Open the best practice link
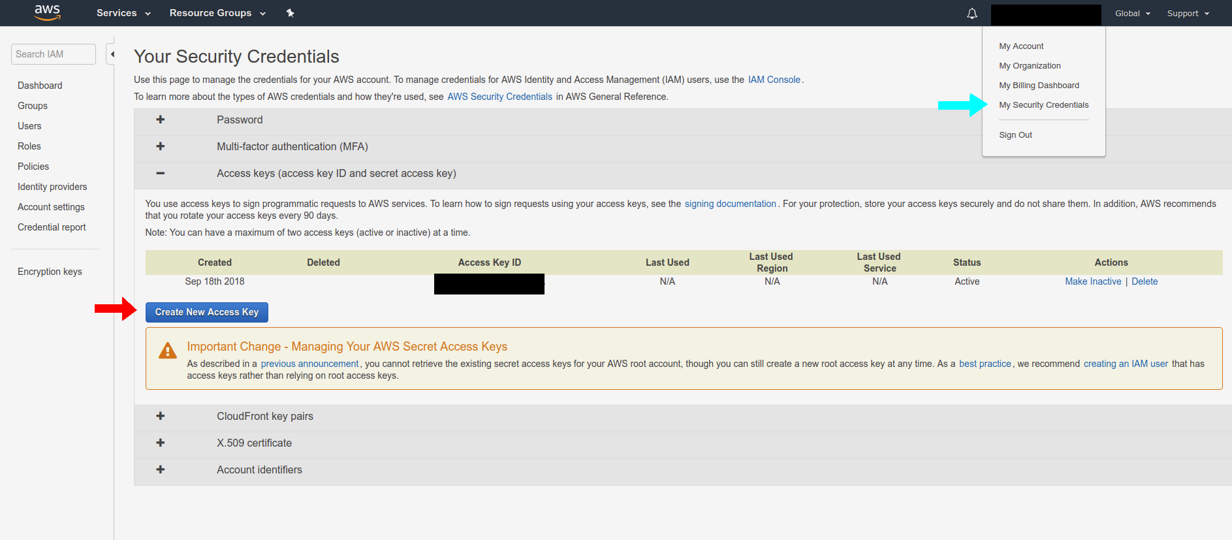 click(985, 364)
